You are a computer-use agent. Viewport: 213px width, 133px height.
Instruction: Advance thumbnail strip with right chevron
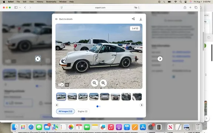pyautogui.click(x=141, y=105)
